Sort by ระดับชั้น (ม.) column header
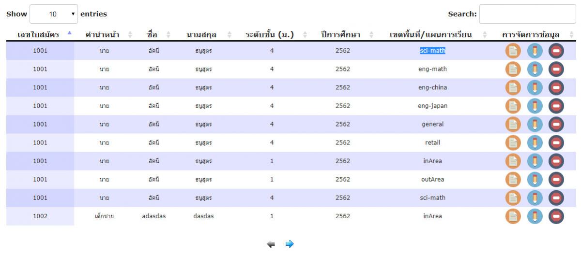 273,34
